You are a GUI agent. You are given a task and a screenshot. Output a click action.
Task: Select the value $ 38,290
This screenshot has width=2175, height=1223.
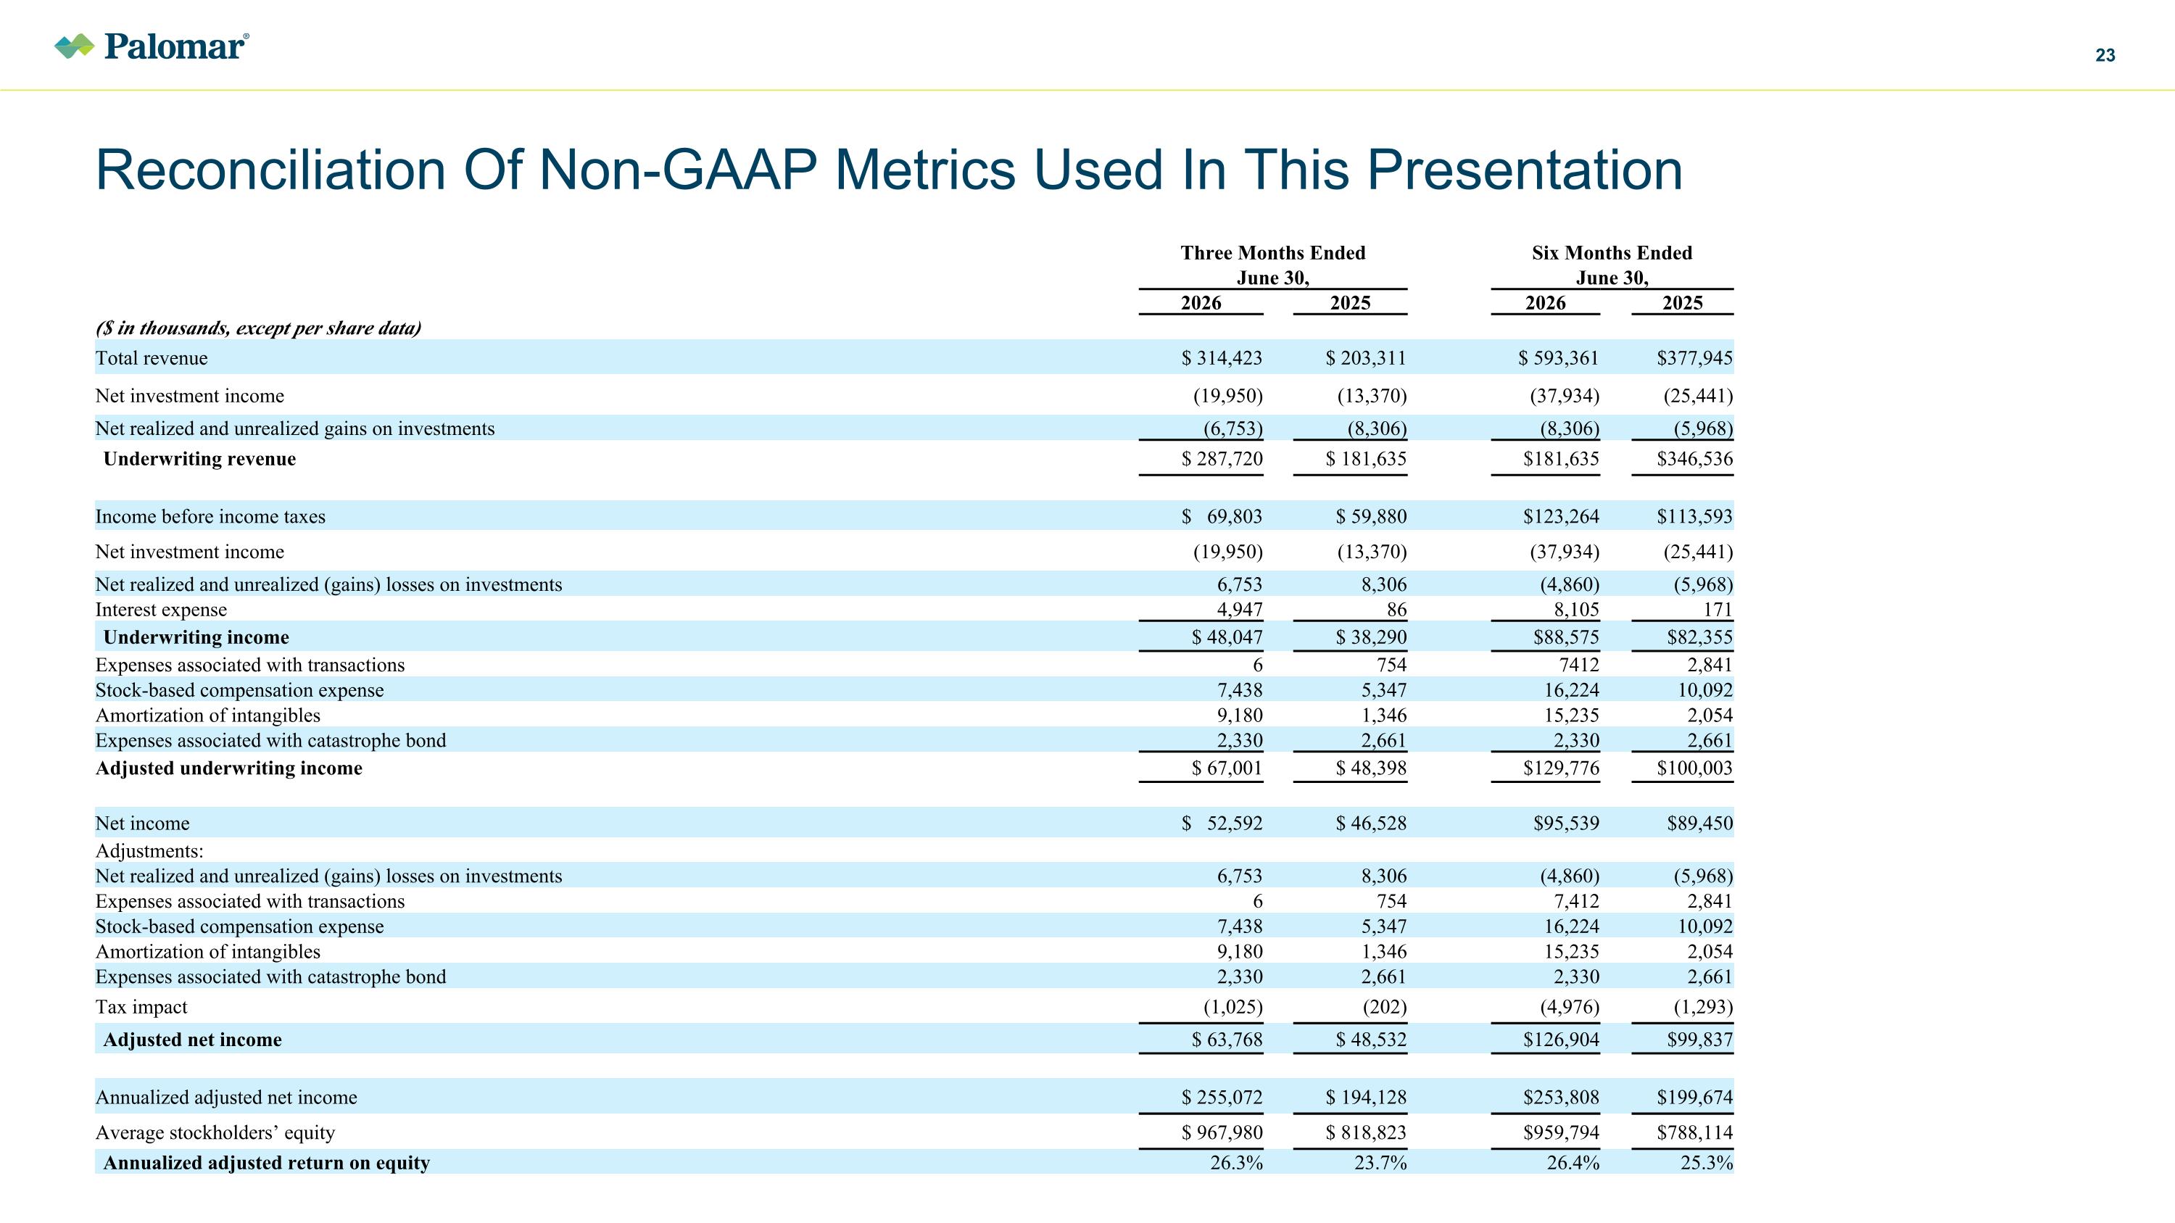click(x=1371, y=637)
